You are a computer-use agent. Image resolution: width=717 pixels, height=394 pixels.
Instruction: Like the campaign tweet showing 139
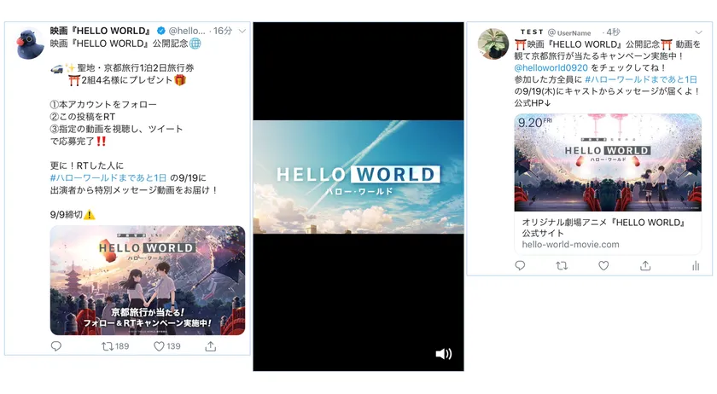(x=167, y=346)
